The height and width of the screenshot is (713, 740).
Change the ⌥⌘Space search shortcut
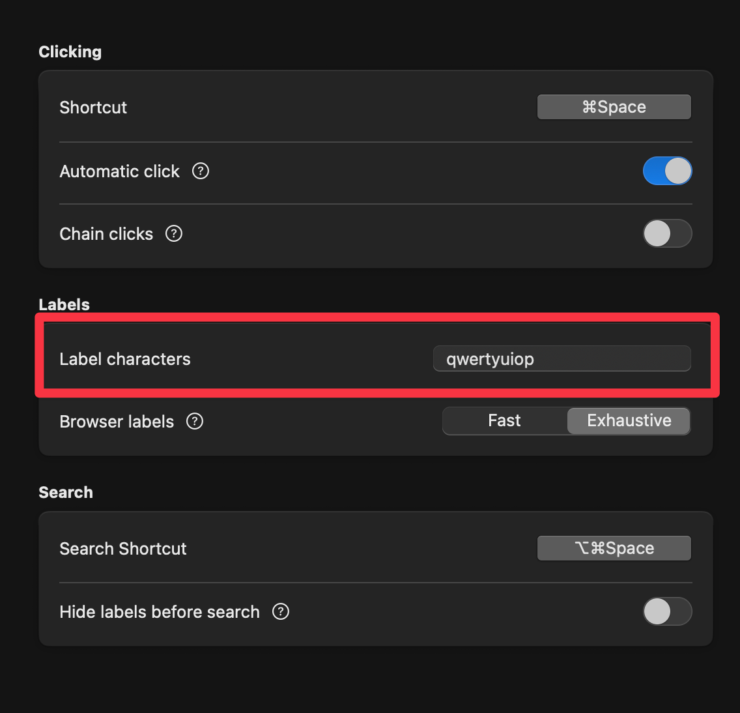click(x=614, y=548)
